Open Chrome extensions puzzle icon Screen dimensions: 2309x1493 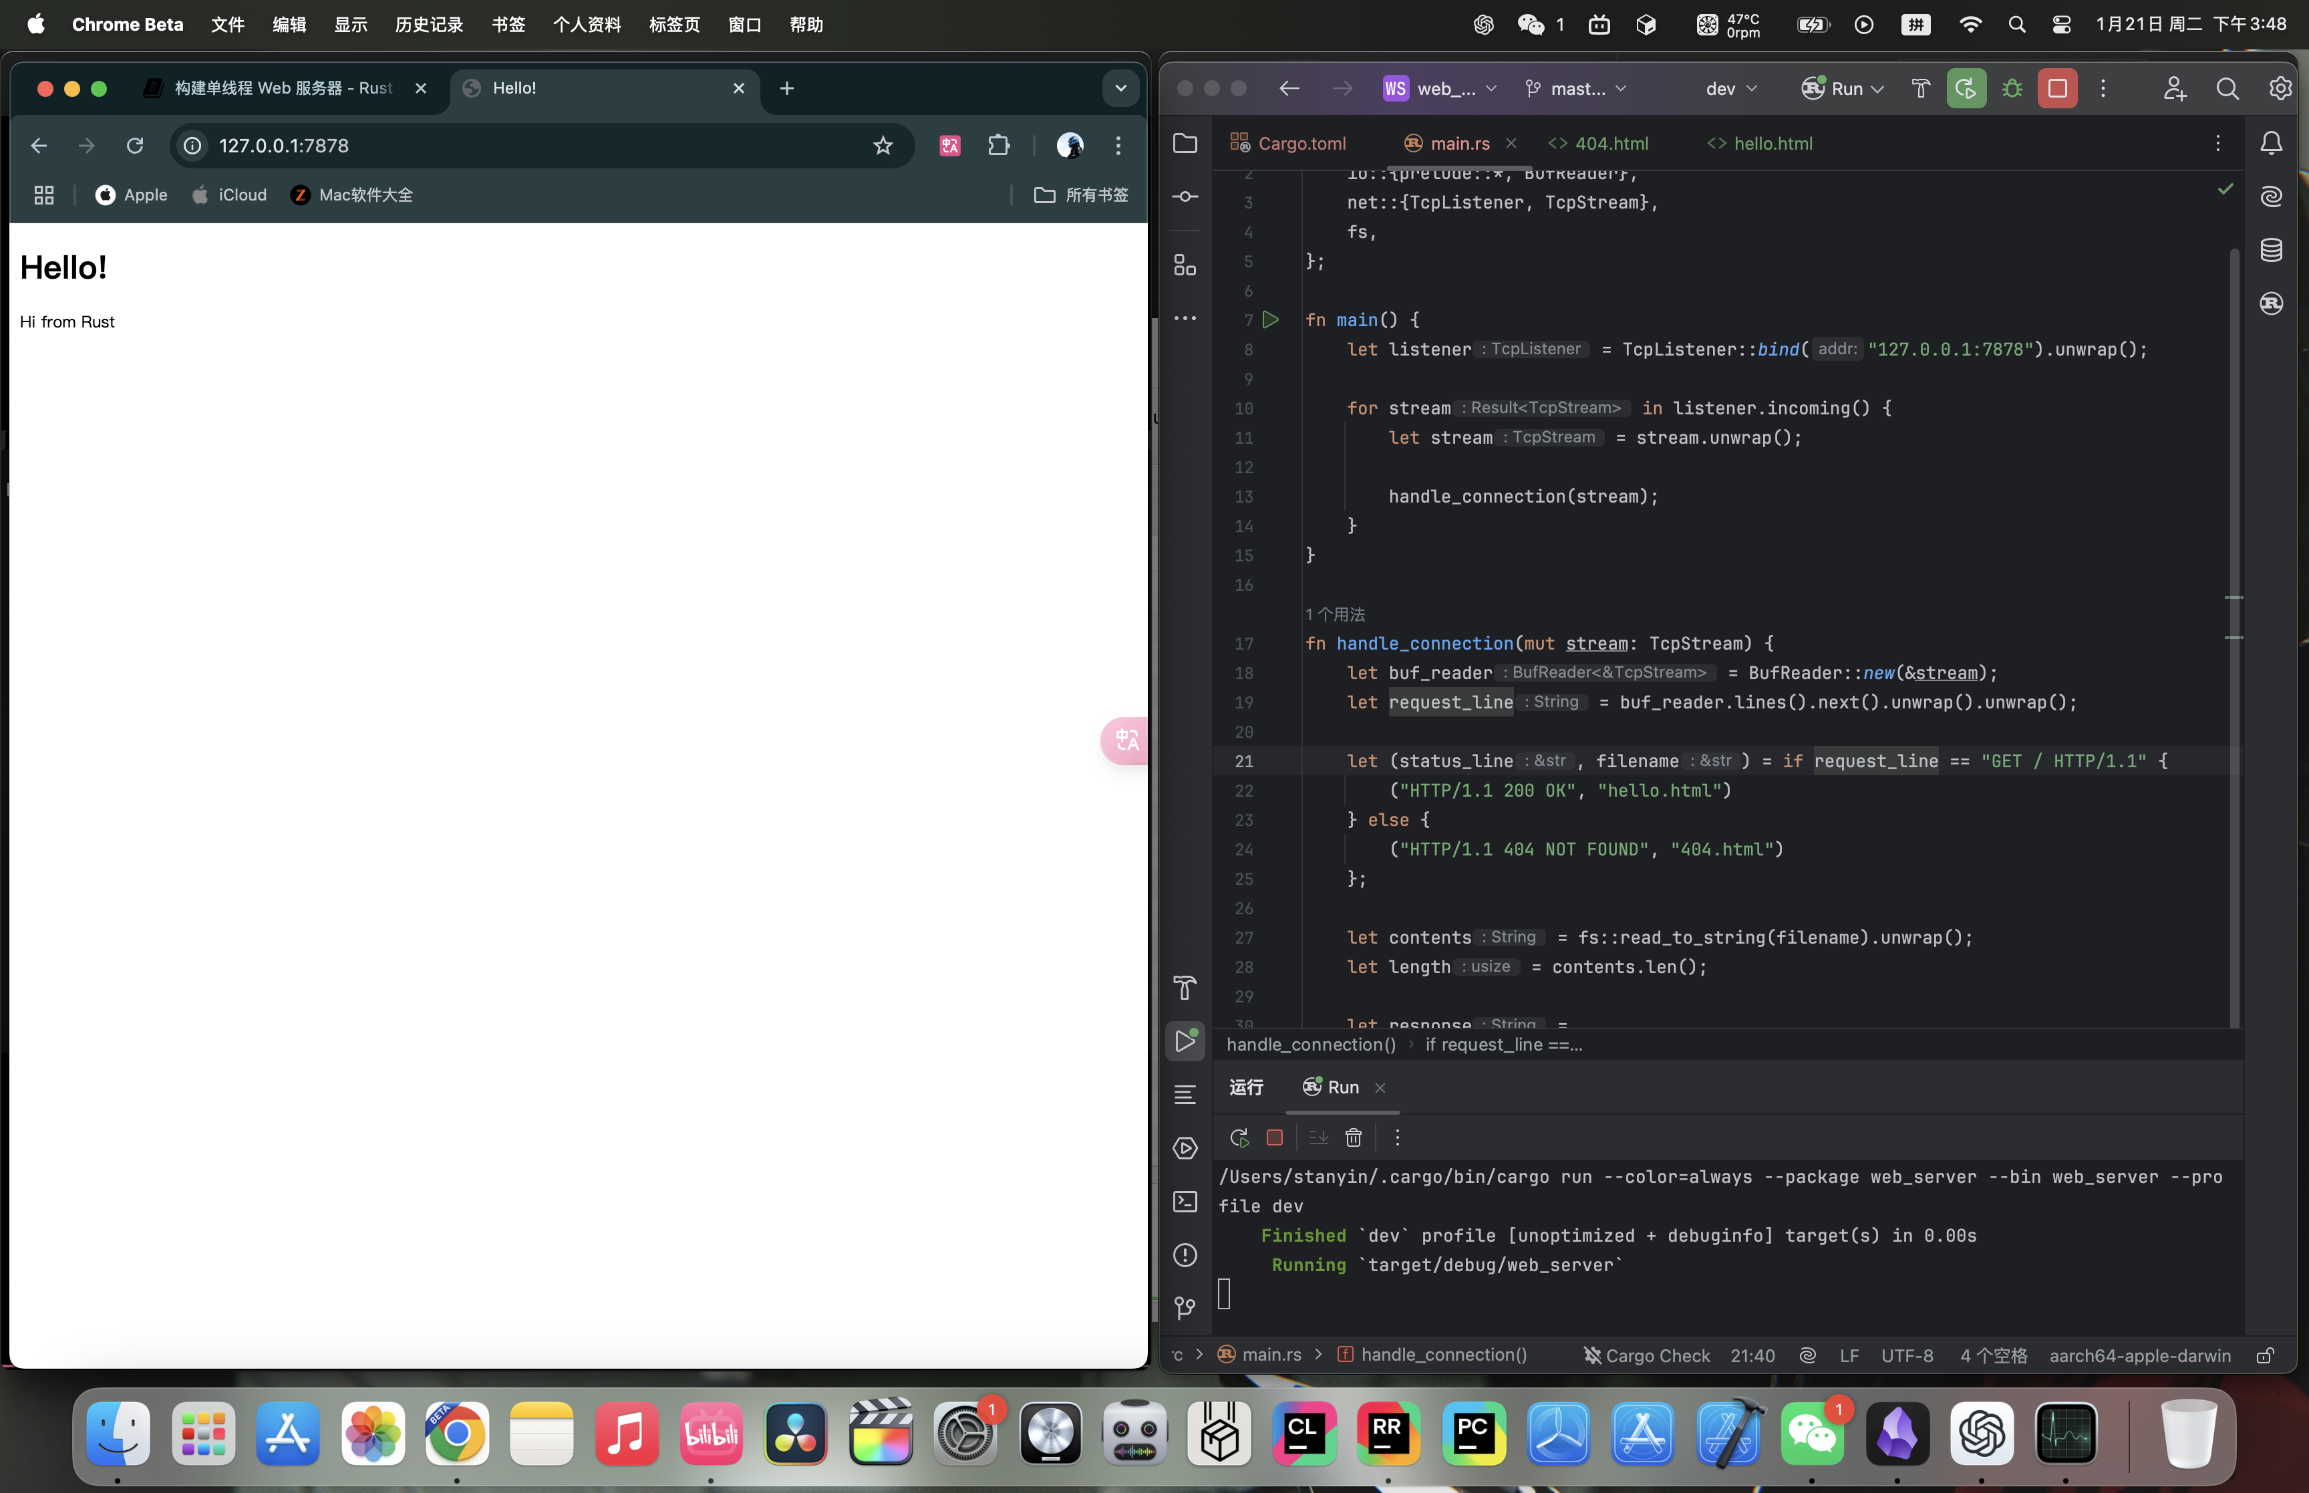coord(998,146)
